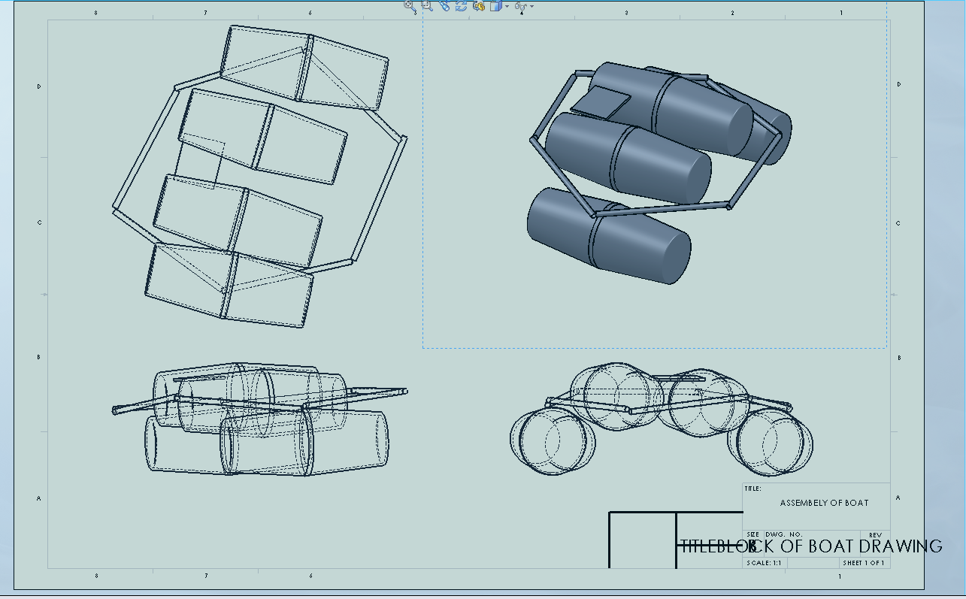Click the blue circular arrows rotate icon
Screen dimensions: 966x599
click(461, 6)
